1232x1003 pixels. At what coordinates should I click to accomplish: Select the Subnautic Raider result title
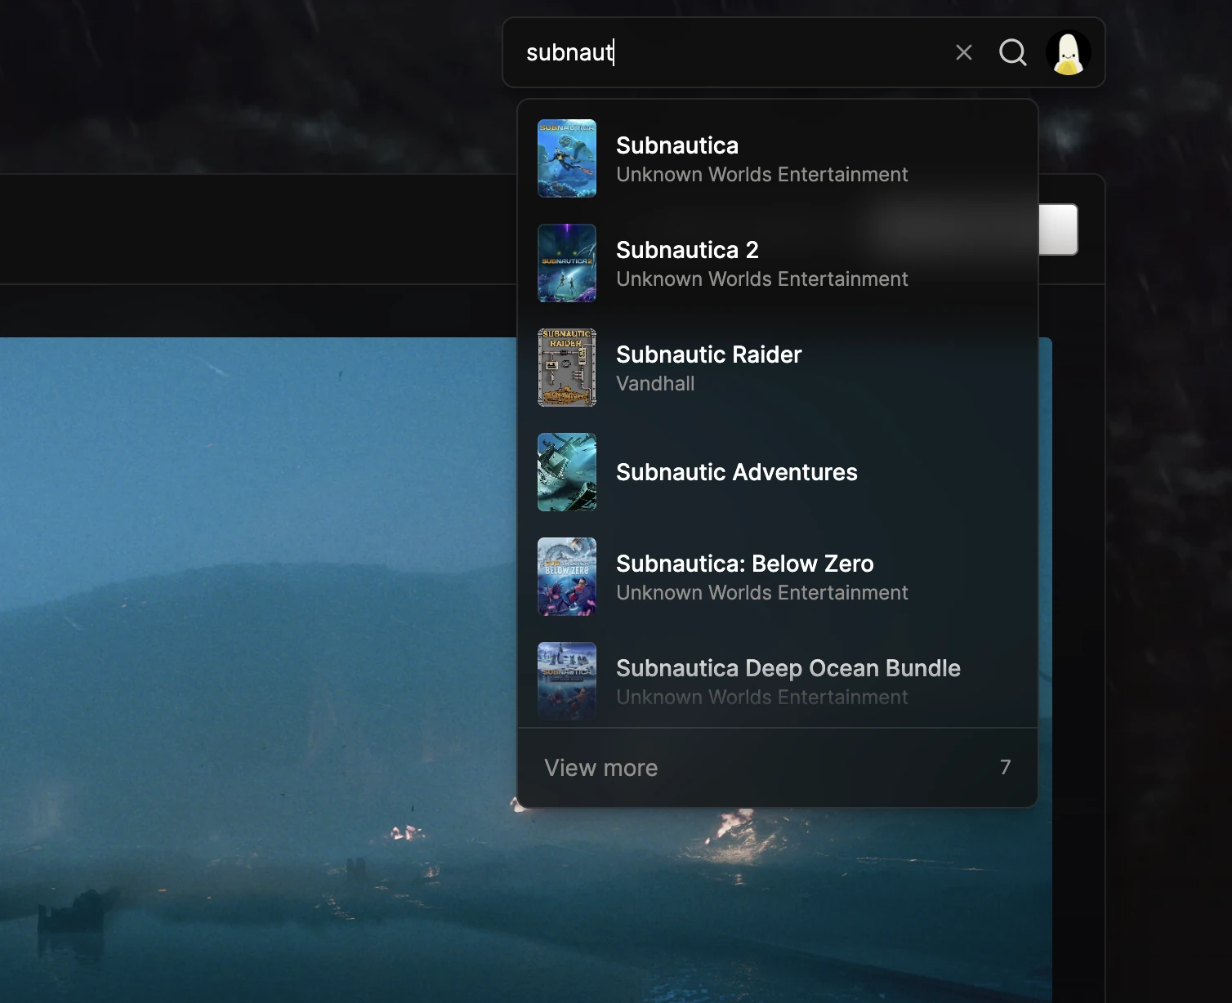708,354
